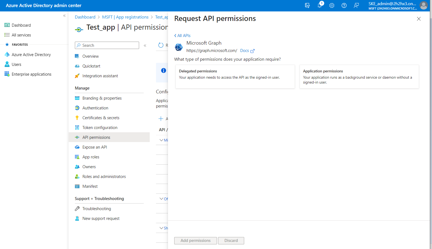This screenshot has width=432, height=249.
Task: Collapse the app resource menu chevron
Action: pos(145,45)
